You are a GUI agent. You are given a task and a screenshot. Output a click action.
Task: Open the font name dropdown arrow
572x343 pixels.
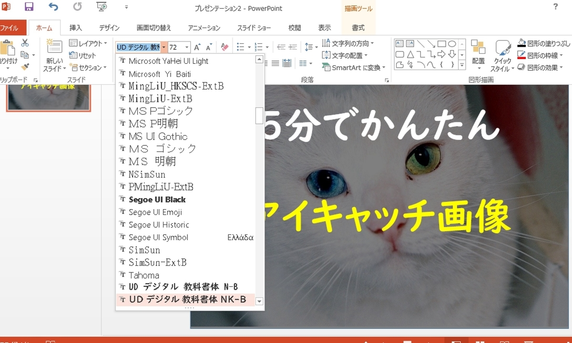pyautogui.click(x=164, y=47)
